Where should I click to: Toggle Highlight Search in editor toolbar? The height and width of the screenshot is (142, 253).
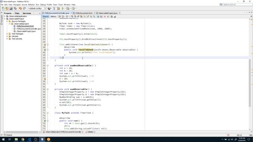click(x=81, y=17)
